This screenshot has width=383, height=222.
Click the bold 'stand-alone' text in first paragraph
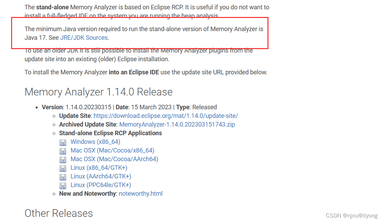(x=52, y=7)
